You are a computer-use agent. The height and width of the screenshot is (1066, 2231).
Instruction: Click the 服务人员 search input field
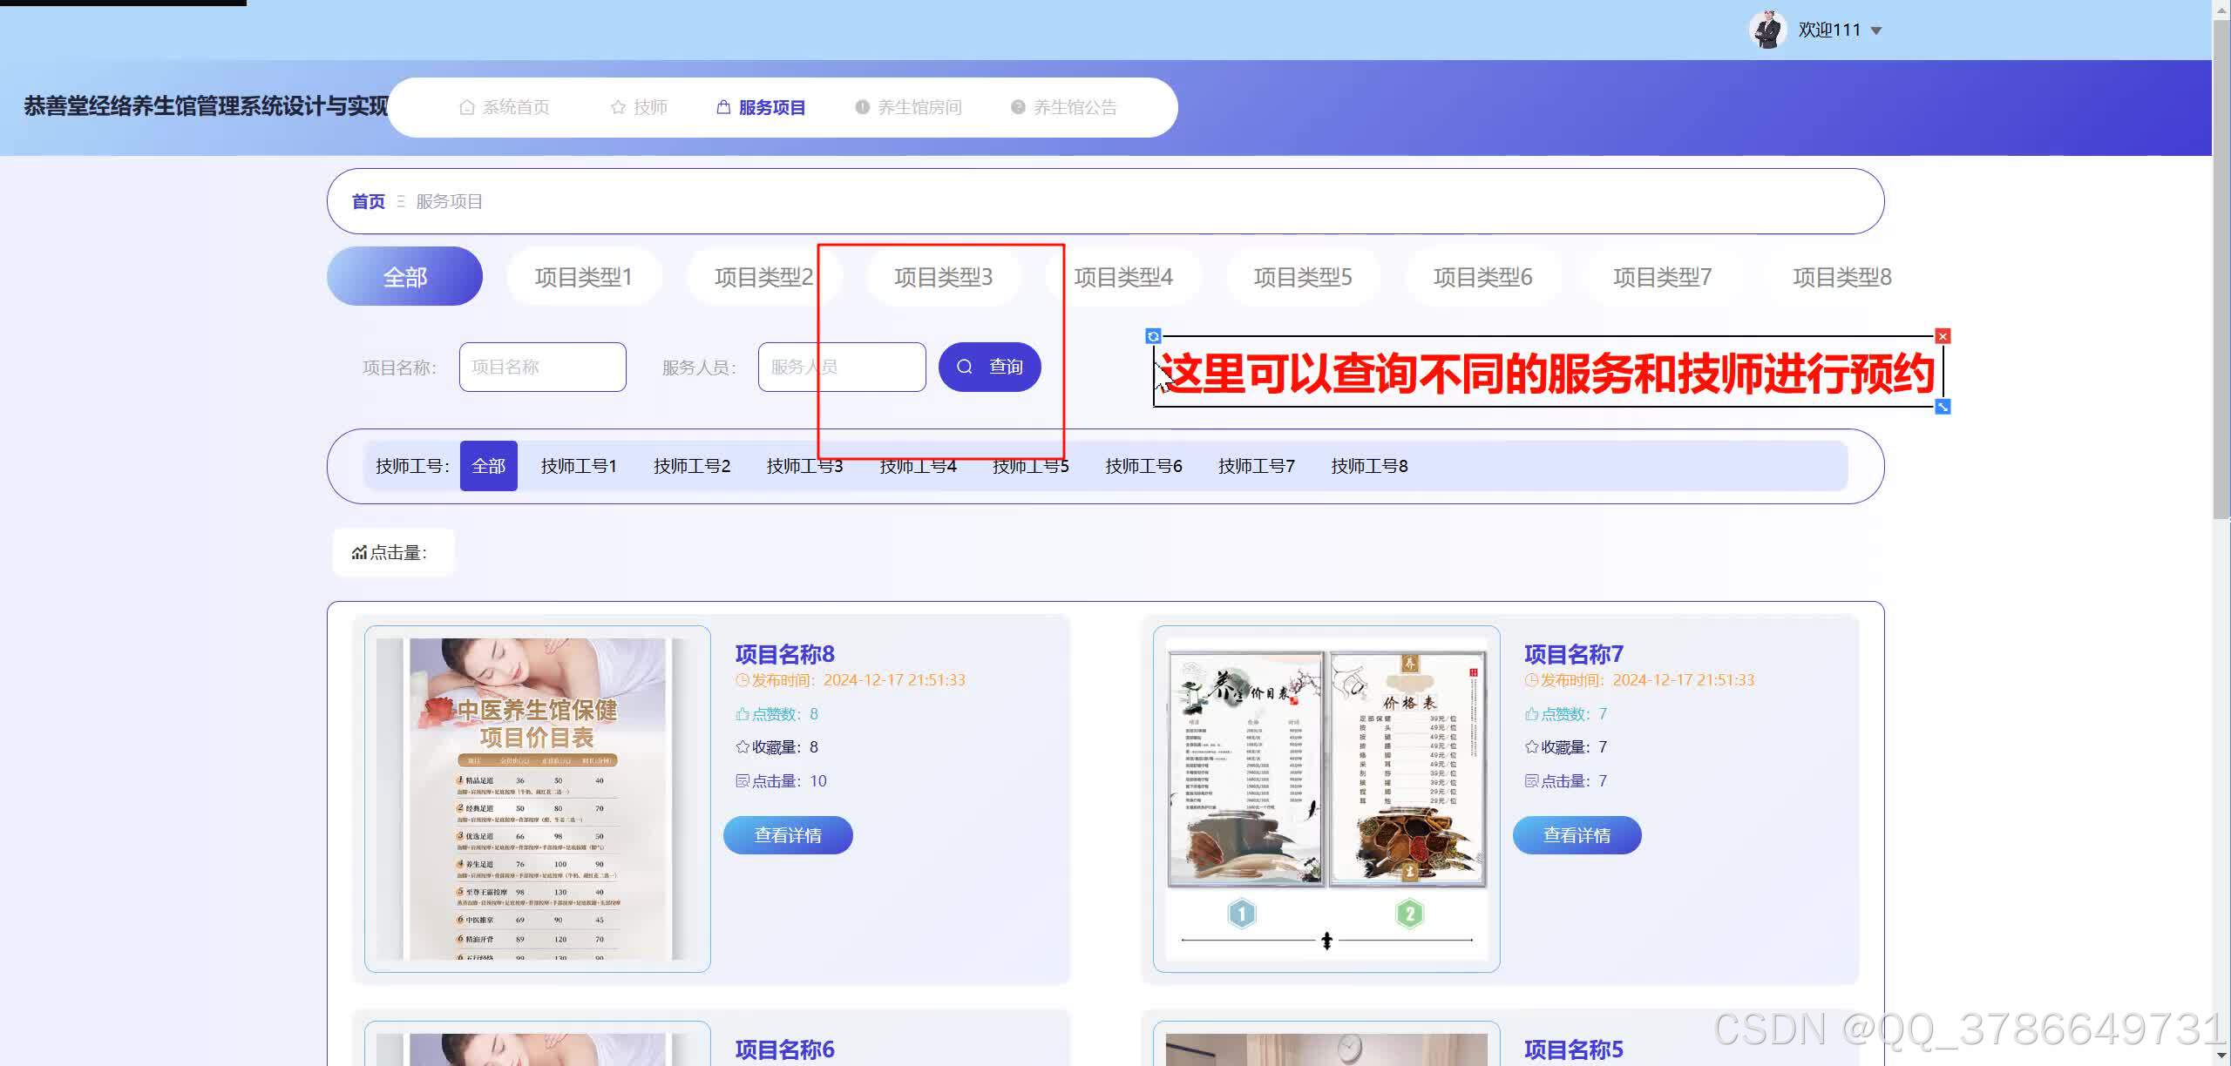840,367
